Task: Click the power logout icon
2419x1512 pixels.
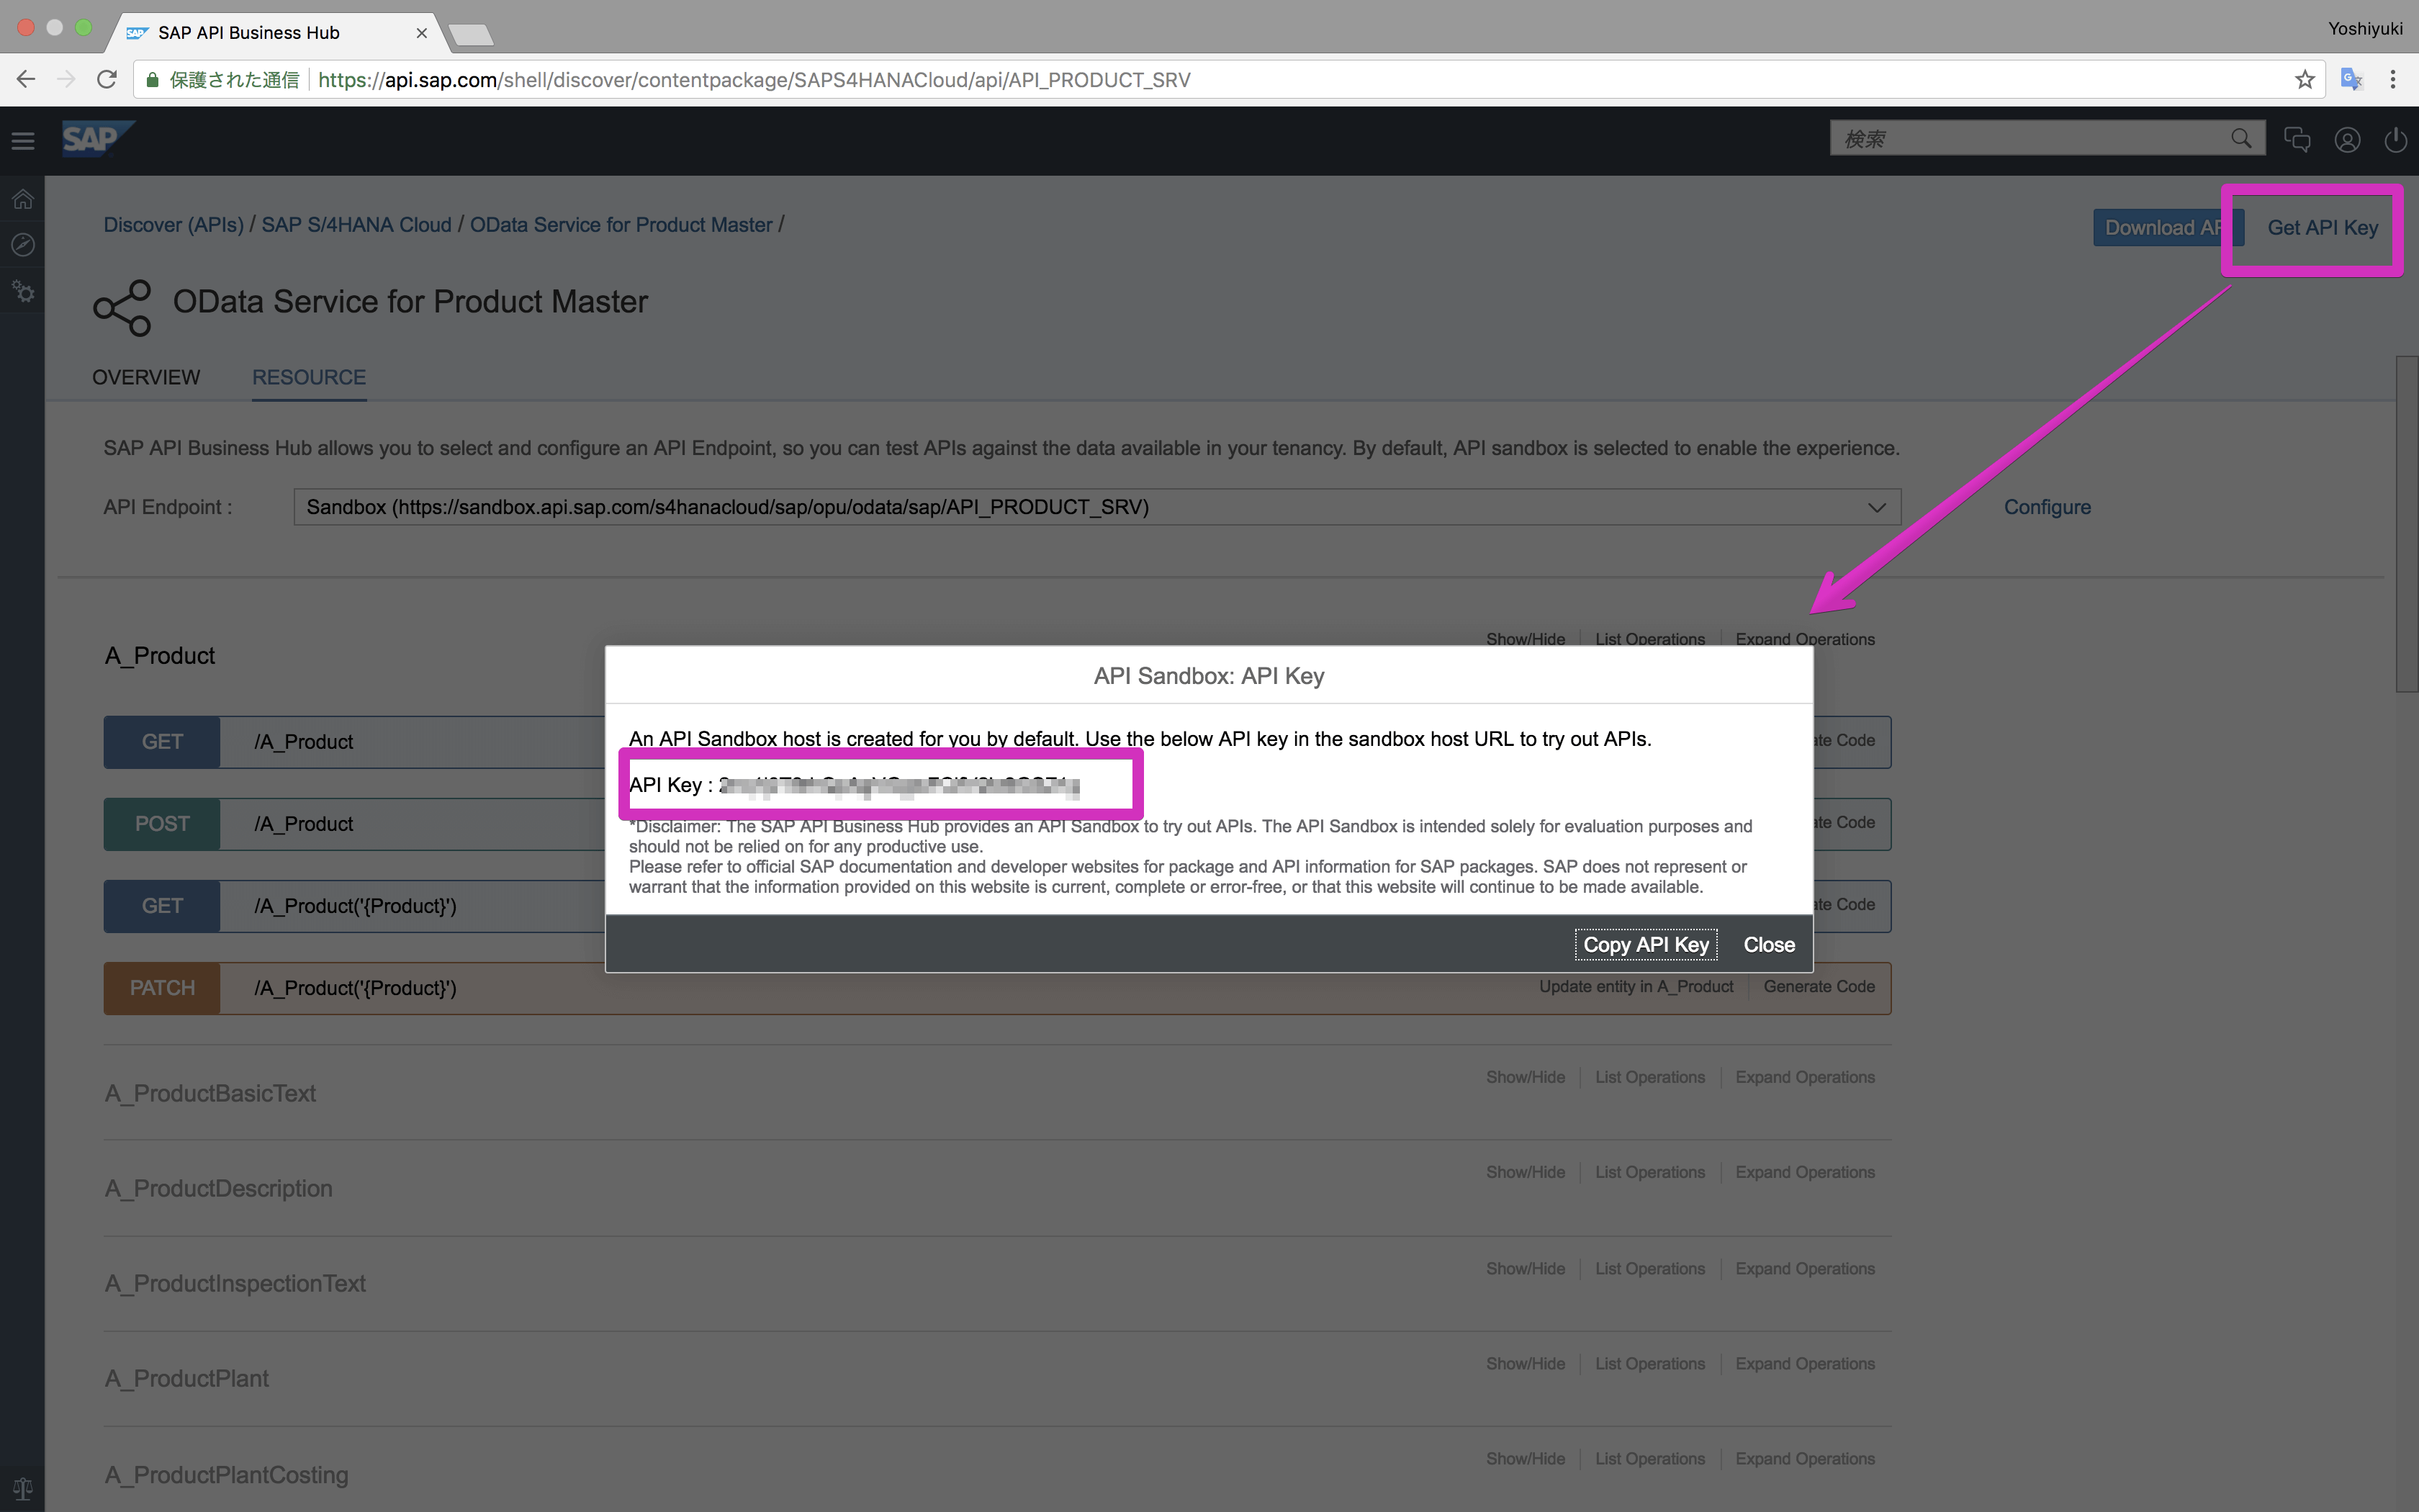Action: pos(2395,140)
